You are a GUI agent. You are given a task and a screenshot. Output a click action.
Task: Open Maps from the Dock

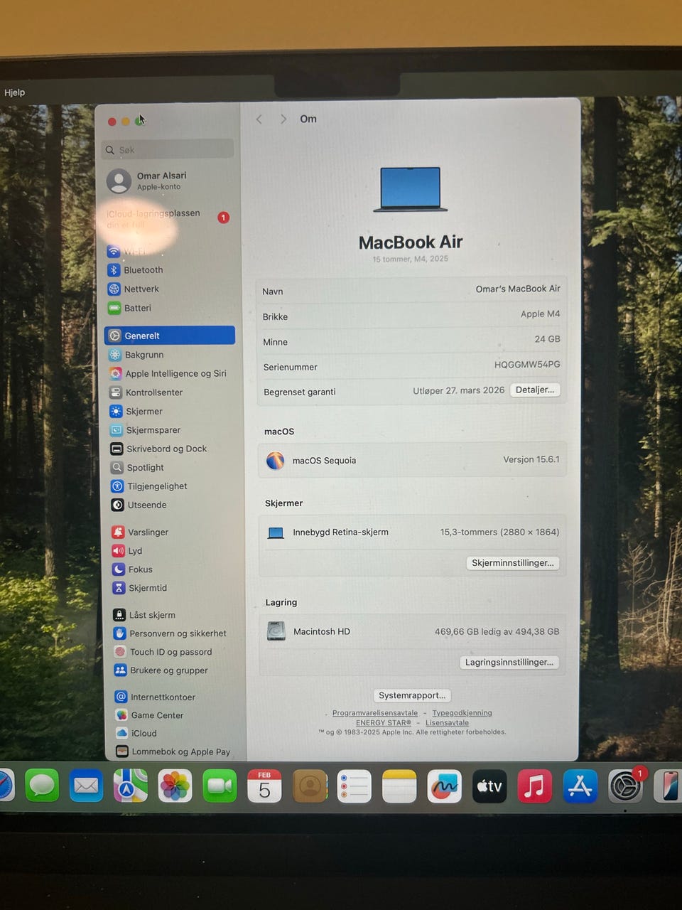coord(131,786)
